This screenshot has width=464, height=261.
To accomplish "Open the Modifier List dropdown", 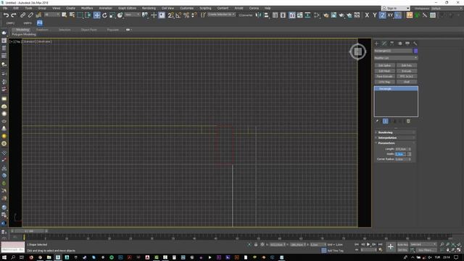I will click(396, 58).
